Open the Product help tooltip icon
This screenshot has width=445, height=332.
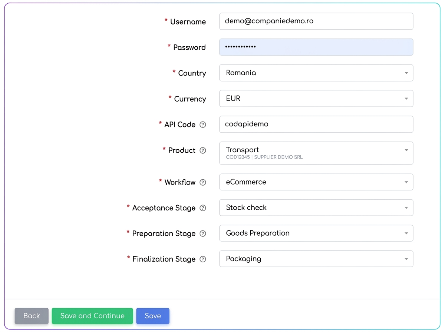point(203,150)
